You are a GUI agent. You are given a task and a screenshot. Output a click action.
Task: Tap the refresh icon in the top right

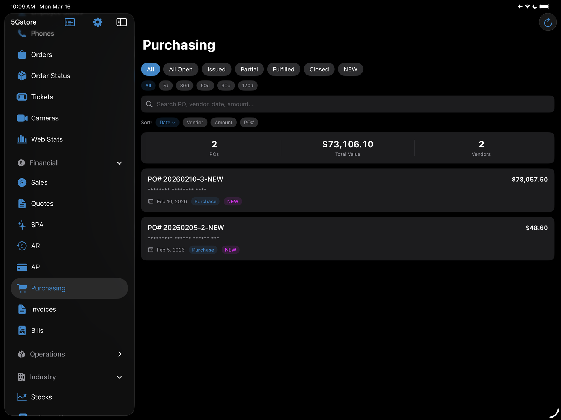(548, 22)
